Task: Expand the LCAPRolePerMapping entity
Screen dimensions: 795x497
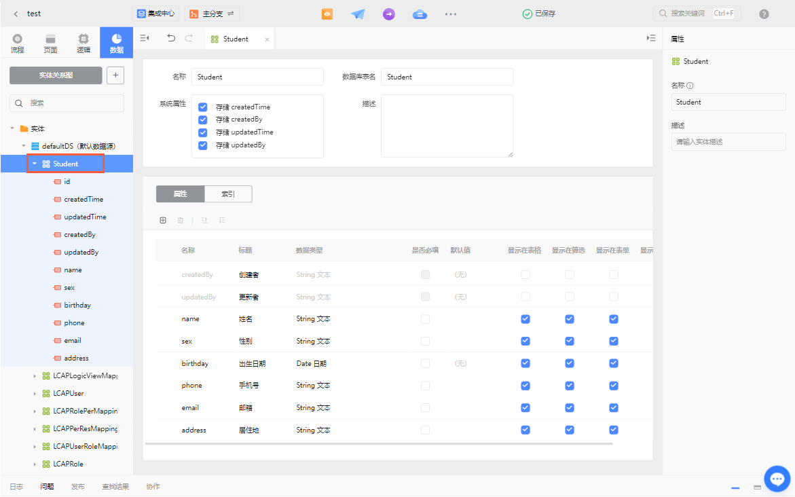Action: [x=35, y=411]
